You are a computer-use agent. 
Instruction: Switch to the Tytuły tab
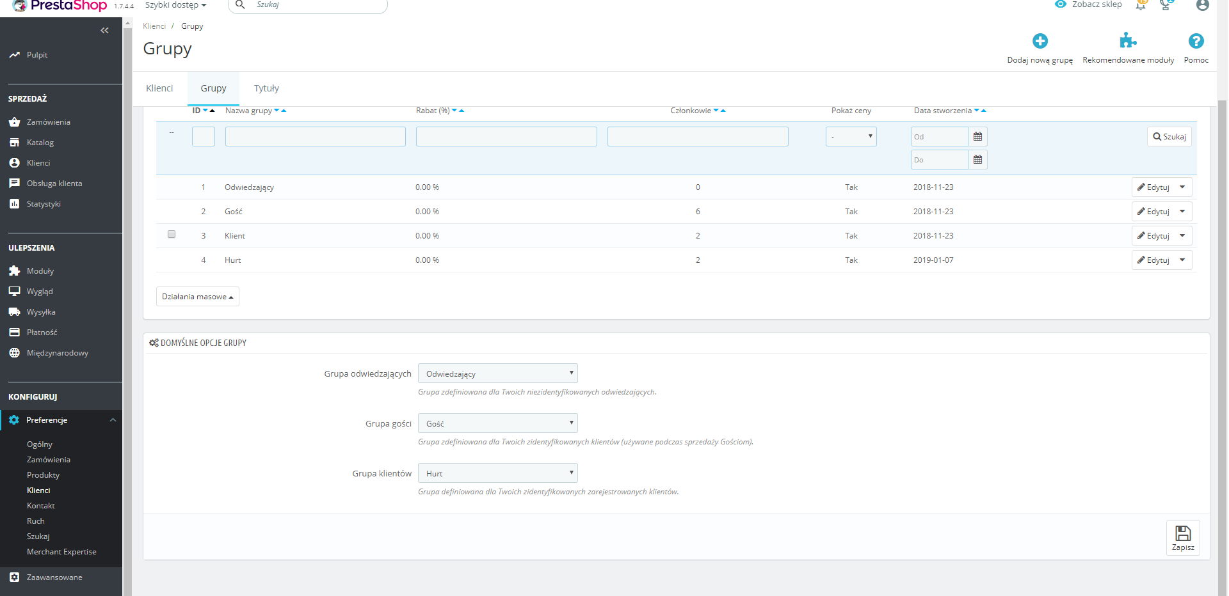(266, 88)
